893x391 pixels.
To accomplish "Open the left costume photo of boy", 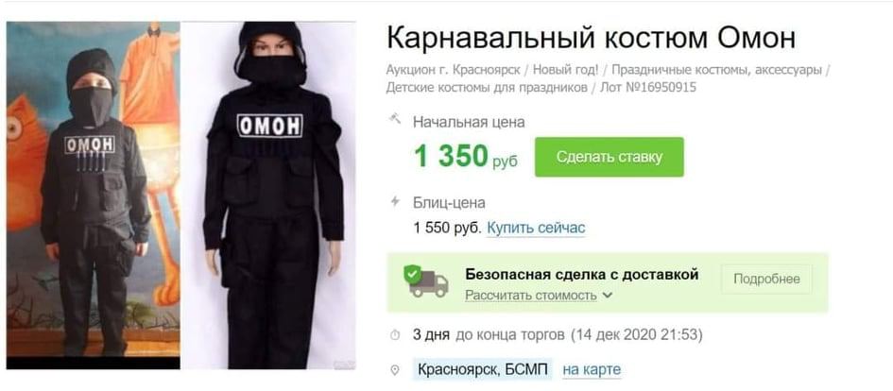I will [94, 195].
